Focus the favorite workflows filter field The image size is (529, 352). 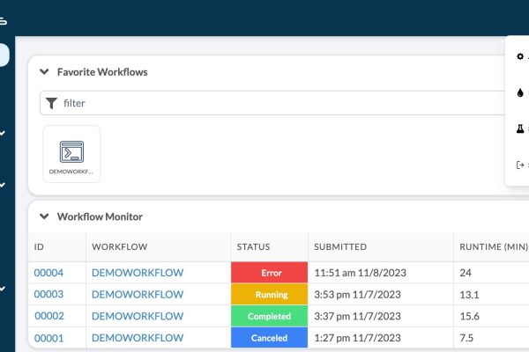coord(273,103)
